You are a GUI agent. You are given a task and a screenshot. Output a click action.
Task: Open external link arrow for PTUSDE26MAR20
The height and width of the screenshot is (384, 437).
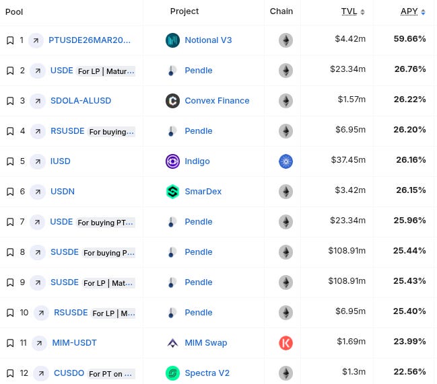36,40
